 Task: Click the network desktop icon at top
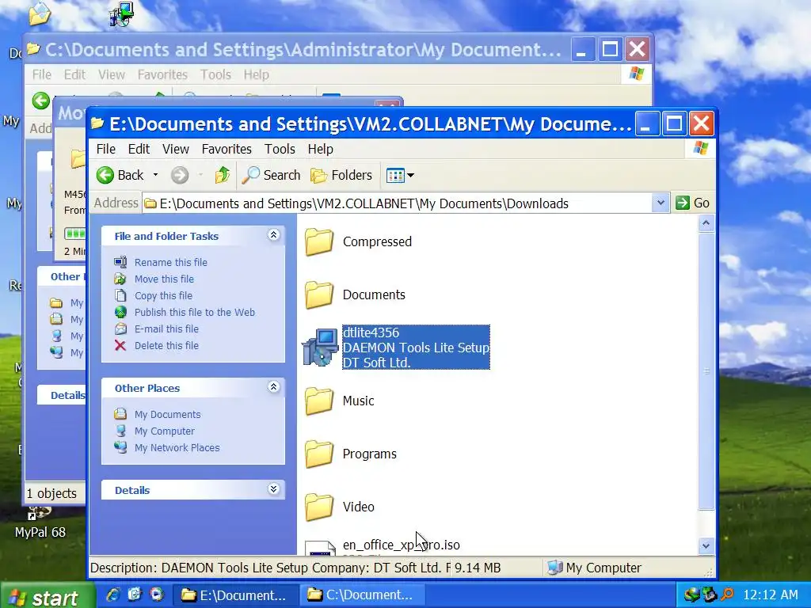click(x=121, y=14)
